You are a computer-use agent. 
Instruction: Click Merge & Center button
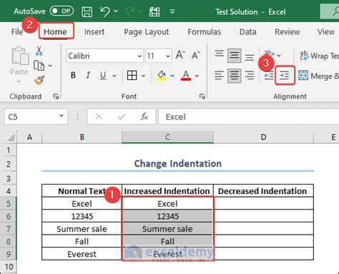(x=318, y=76)
